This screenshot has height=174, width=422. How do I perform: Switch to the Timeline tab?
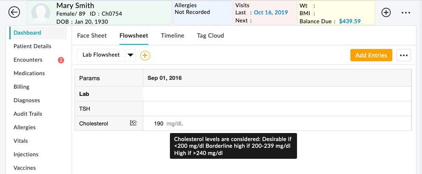pyautogui.click(x=172, y=35)
